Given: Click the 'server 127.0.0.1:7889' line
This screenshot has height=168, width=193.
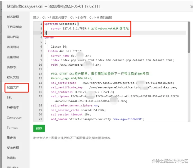Looking at the screenshot, I should pos(90,28).
